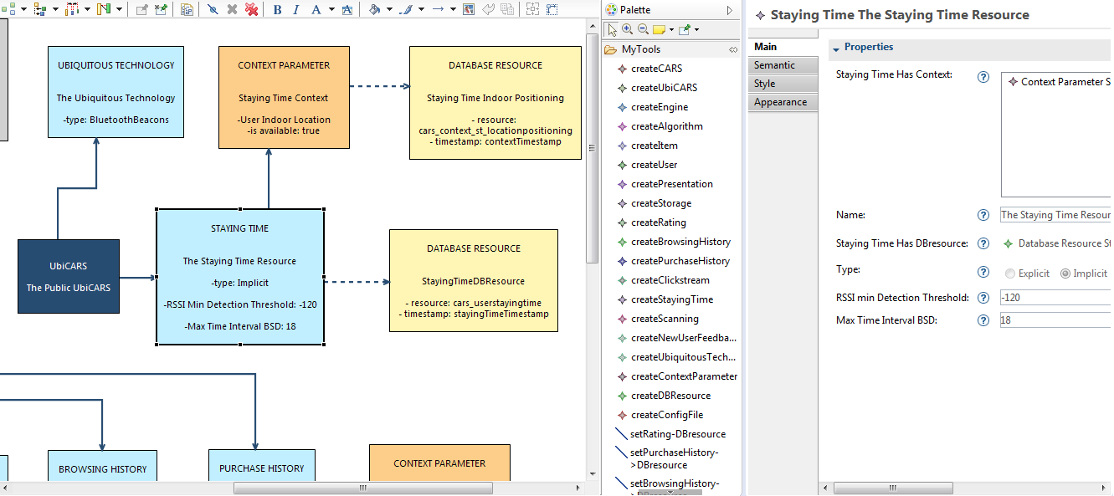Click the properties panel horizontal scrollbar
Image resolution: width=1114 pixels, height=496 pixels.
(x=893, y=488)
